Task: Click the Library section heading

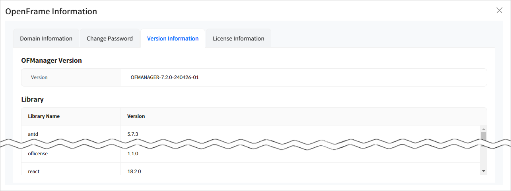Action: click(x=32, y=99)
